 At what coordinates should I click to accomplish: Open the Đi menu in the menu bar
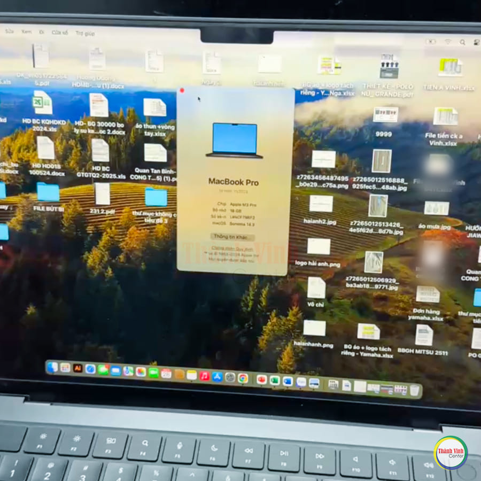(x=40, y=32)
